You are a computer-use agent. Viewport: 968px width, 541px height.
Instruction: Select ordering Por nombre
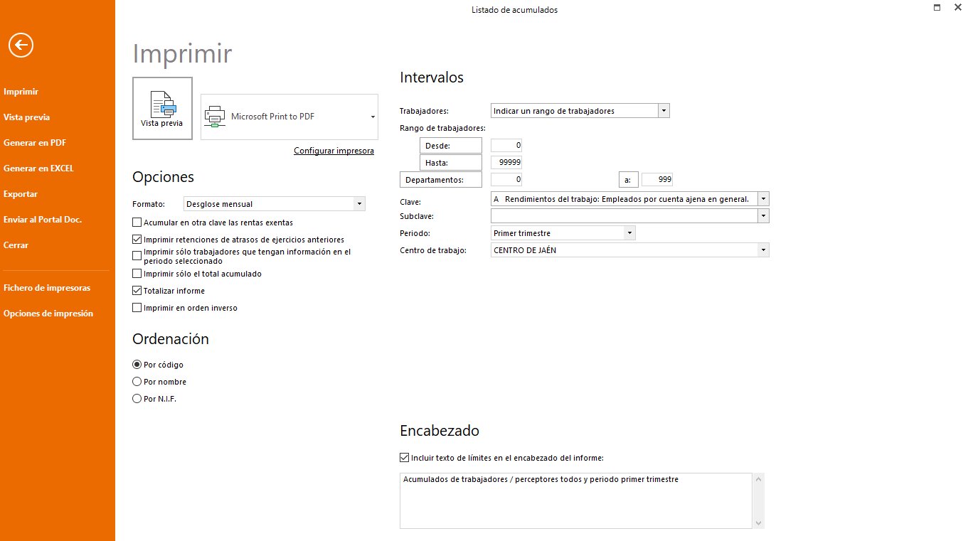click(137, 382)
